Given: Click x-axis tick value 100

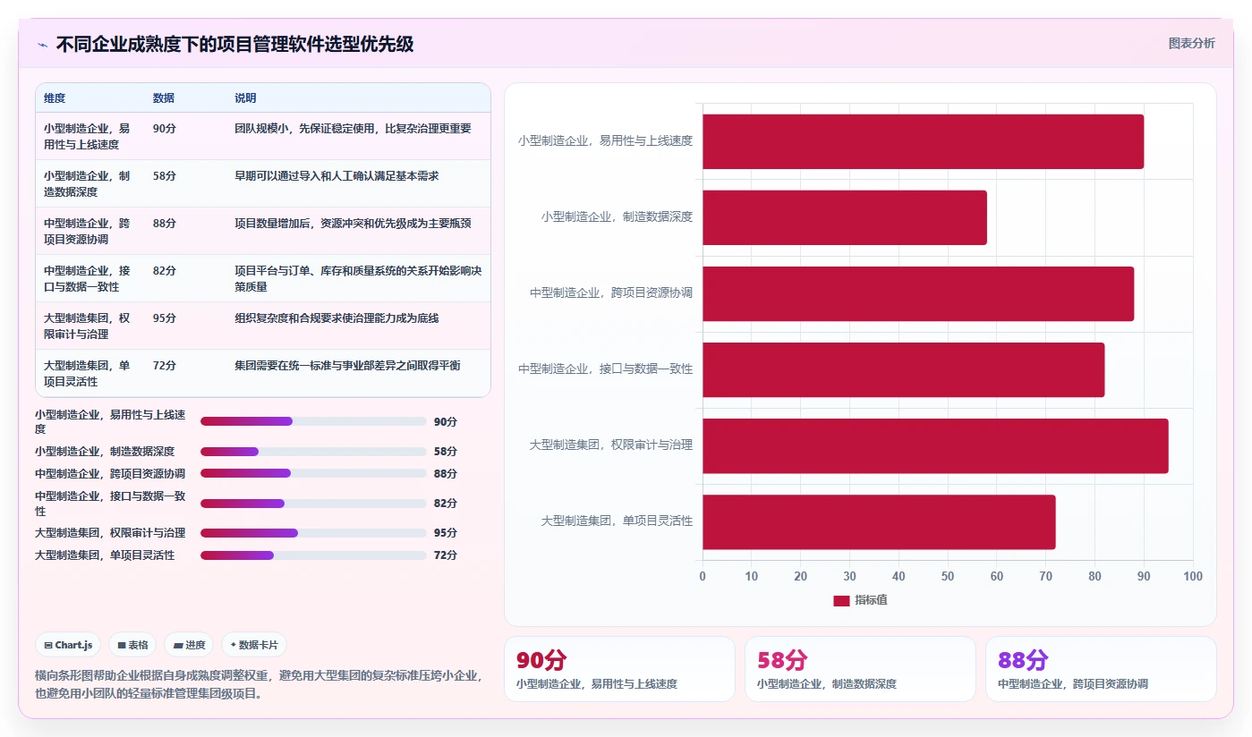Looking at the screenshot, I should click(x=1192, y=577).
